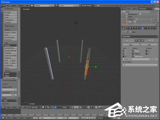This screenshot has width=160, height=120.
Task: Click the 3D view editor type icon
Action: [x=4, y=107]
